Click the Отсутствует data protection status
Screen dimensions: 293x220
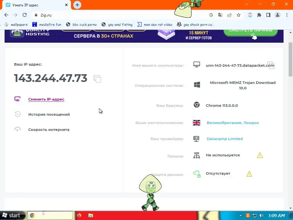[x=218, y=173]
